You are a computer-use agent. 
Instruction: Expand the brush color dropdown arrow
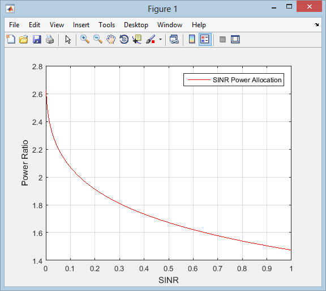pos(160,39)
